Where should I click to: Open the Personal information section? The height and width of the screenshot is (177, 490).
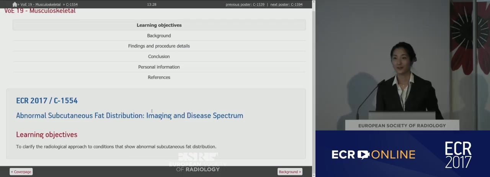(x=159, y=67)
